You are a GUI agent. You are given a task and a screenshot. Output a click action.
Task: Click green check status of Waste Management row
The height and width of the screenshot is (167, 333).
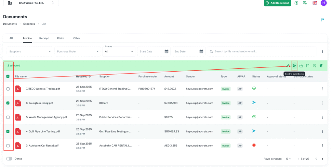(x=254, y=117)
